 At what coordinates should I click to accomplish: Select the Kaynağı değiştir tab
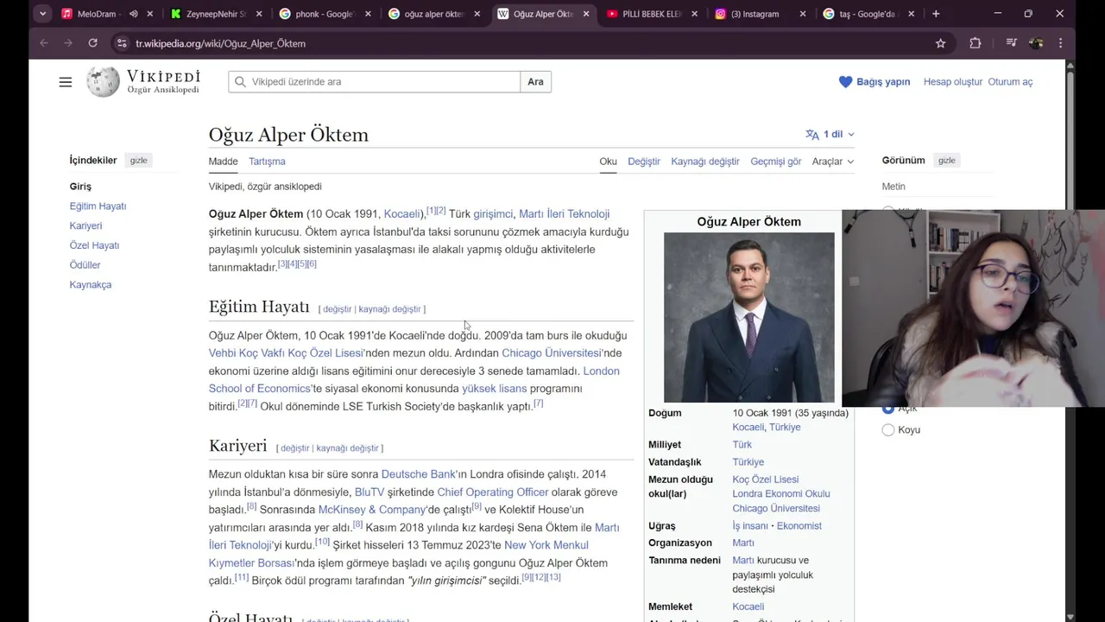(705, 162)
